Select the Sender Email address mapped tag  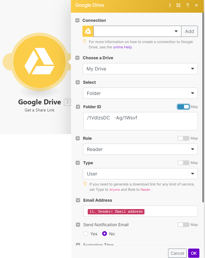(x=116, y=212)
